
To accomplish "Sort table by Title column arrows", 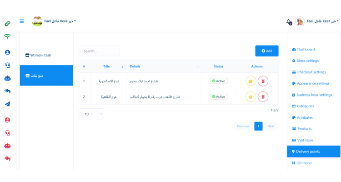I will coord(123,67).
